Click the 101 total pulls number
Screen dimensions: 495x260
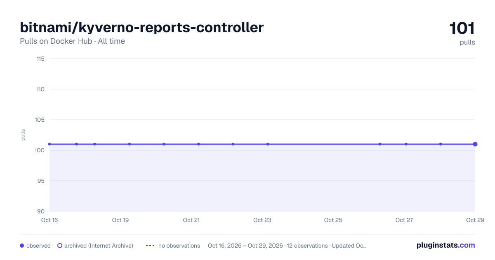pyautogui.click(x=462, y=28)
